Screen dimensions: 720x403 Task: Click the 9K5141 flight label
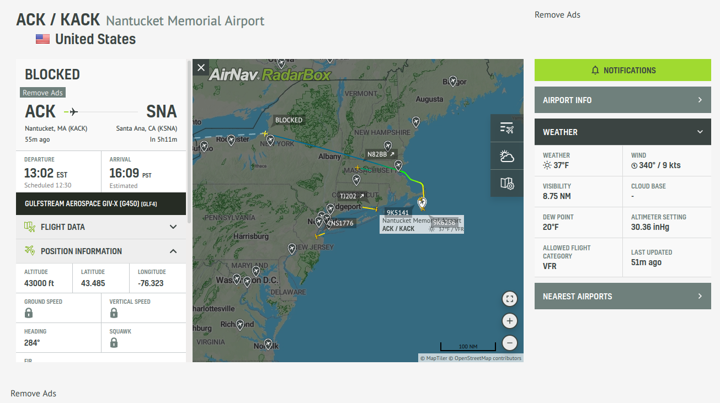click(398, 213)
